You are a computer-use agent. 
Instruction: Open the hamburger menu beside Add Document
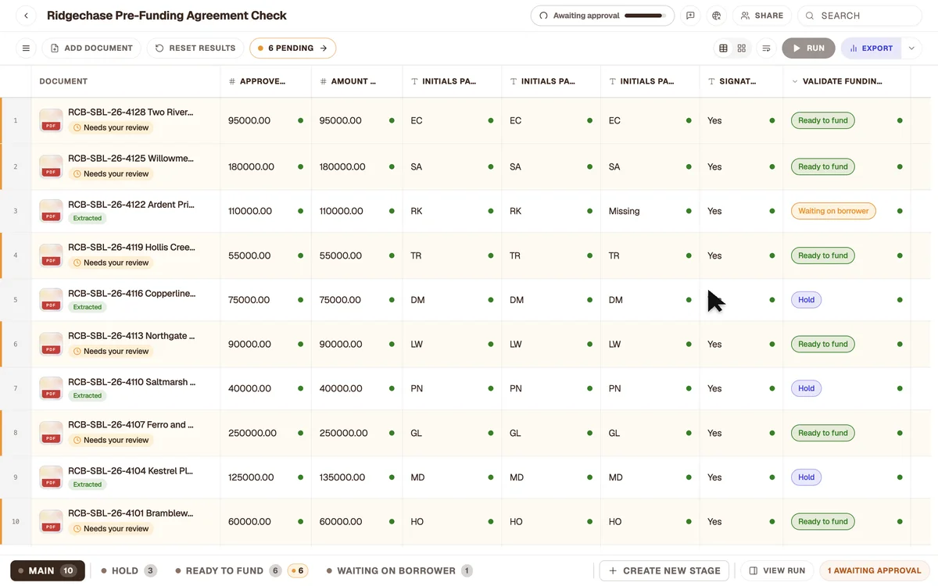[26, 48]
